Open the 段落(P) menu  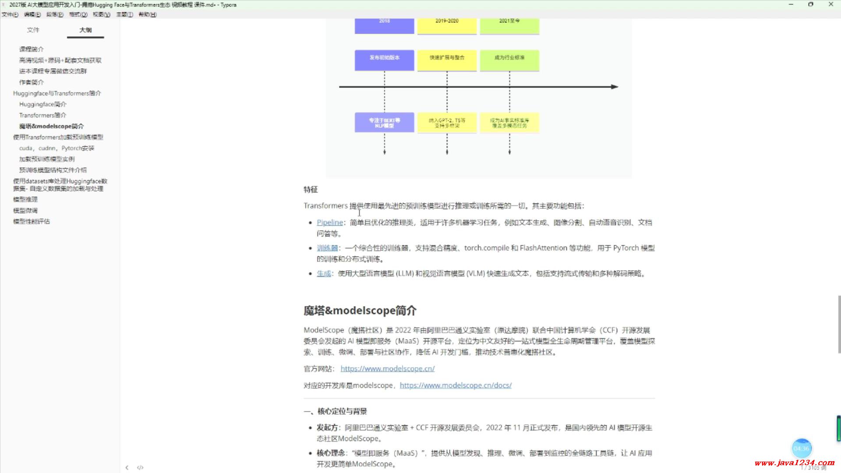[55, 14]
